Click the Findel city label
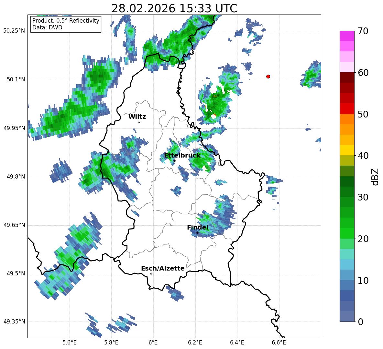Screen dimensions: 383x349 pos(198,227)
